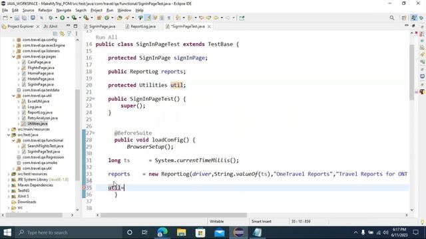
Task: Click the Next Annotation toolbar icon
Action: (x=178, y=18)
